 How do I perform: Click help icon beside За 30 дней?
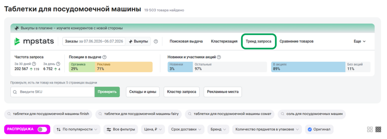[34, 64]
